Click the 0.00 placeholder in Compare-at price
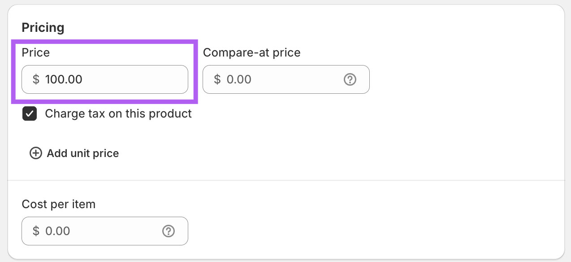 (239, 79)
